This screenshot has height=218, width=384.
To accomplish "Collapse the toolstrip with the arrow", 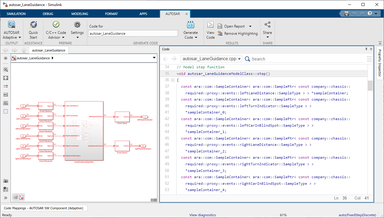I will pos(380,43).
